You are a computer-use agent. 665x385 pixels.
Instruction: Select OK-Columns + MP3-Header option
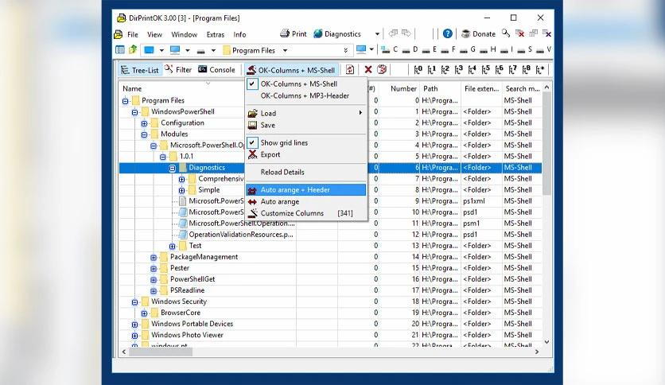tap(305, 95)
